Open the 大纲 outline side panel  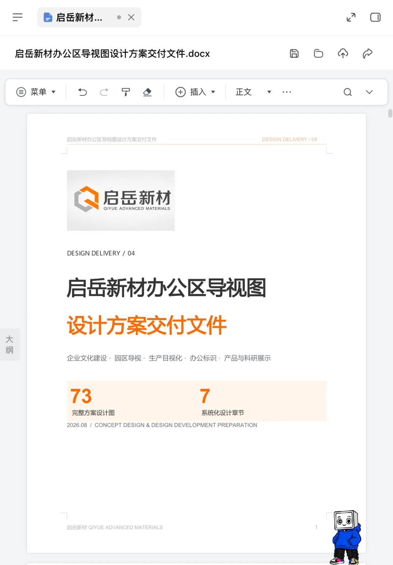pos(9,345)
